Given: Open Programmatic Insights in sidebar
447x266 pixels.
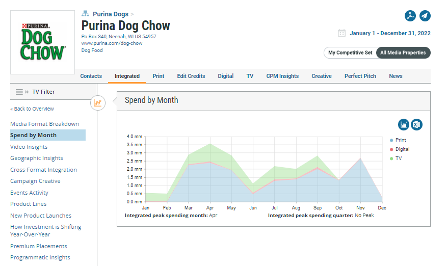Looking at the screenshot, I should [40, 257].
